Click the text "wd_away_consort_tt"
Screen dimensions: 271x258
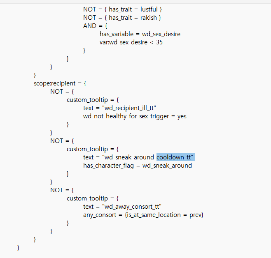[132, 207]
